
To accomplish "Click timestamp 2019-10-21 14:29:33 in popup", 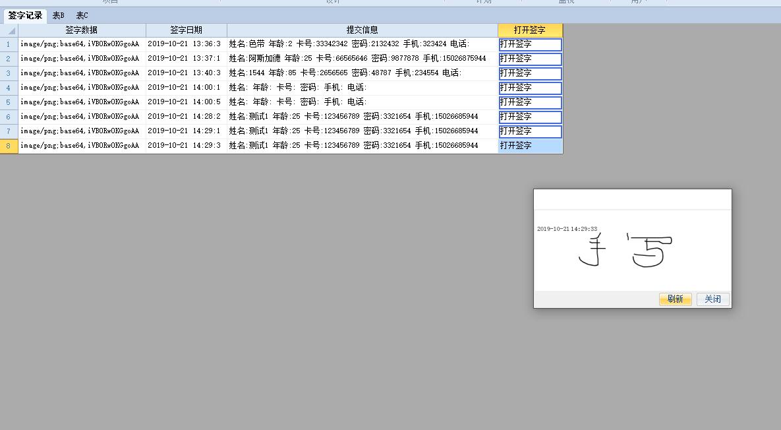I will (x=567, y=229).
